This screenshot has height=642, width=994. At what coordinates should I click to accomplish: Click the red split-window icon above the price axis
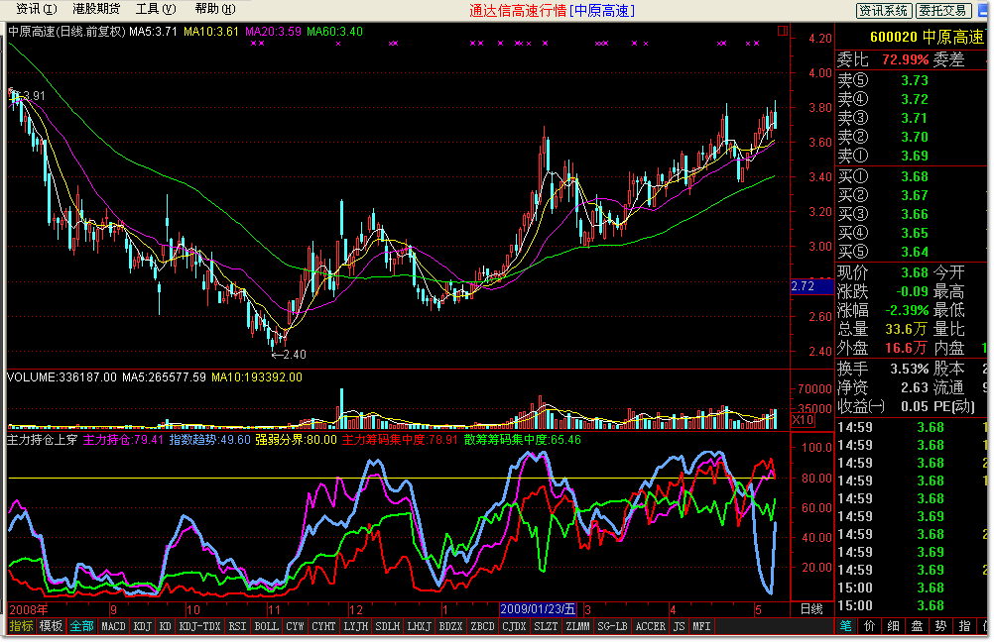click(783, 31)
